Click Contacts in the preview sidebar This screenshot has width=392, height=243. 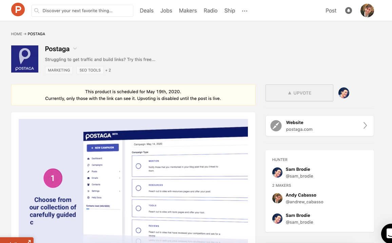tap(96, 184)
